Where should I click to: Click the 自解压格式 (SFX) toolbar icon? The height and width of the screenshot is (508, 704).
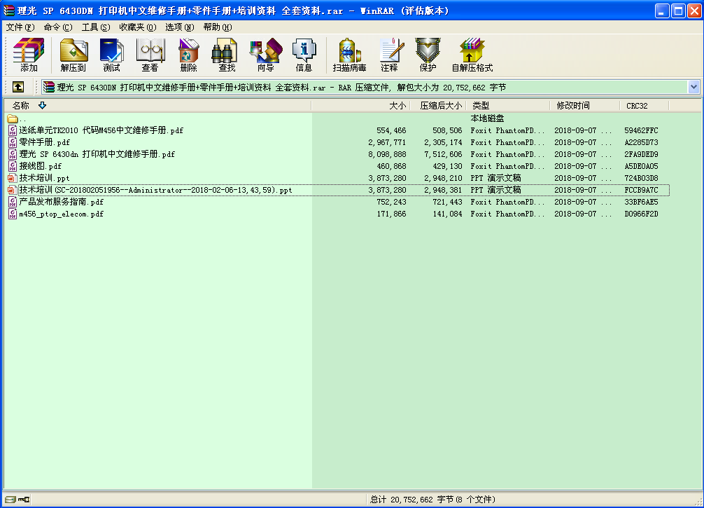click(x=472, y=55)
